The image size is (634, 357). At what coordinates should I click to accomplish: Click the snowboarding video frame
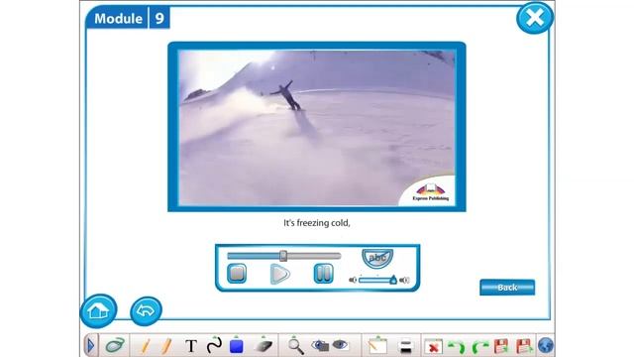(x=317, y=127)
